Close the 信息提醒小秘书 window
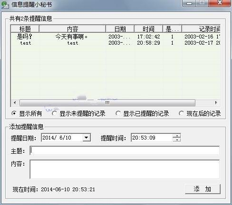232x205 pixels. click(220, 3)
